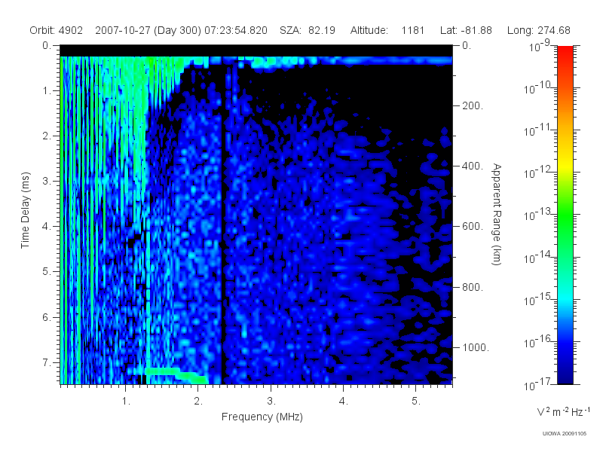Click the 10^-13 color scale label

point(537,215)
